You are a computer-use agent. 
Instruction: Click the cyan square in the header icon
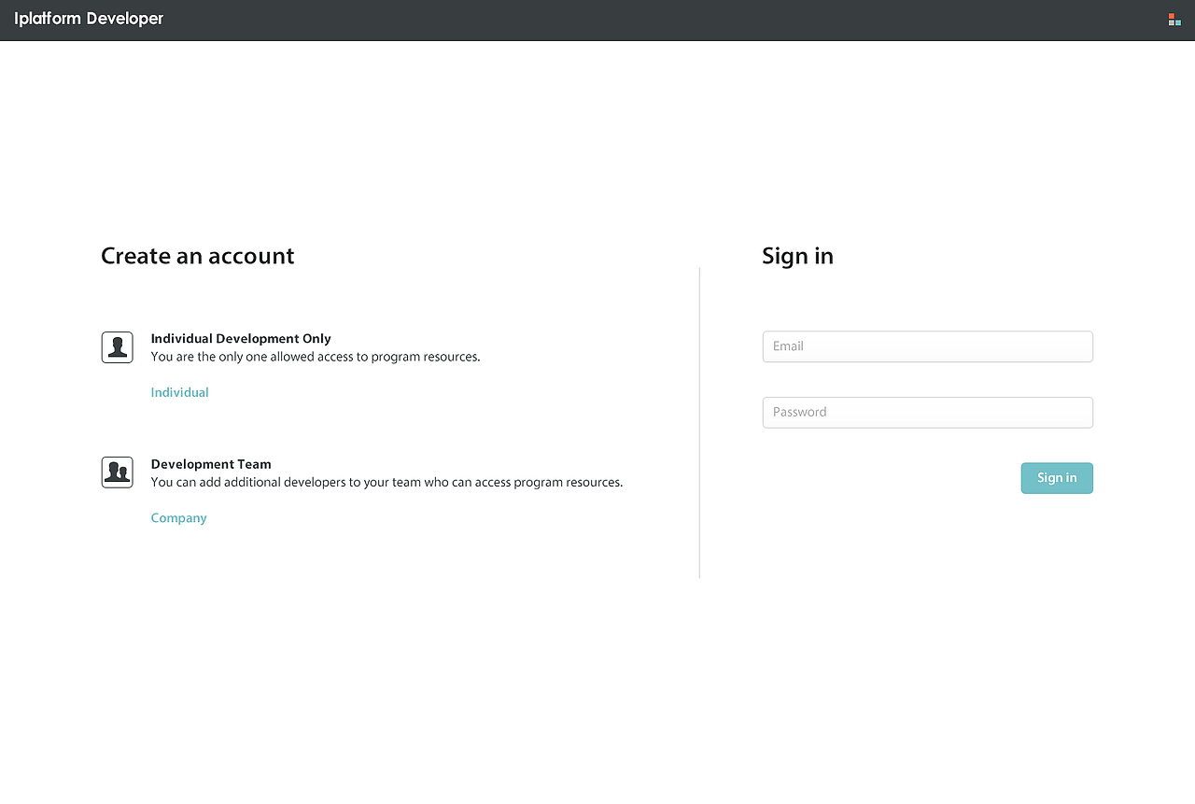pyautogui.click(x=1178, y=22)
